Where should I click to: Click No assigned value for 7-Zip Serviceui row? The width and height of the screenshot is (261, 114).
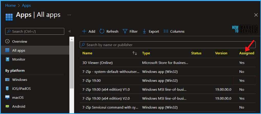(x=242, y=107)
